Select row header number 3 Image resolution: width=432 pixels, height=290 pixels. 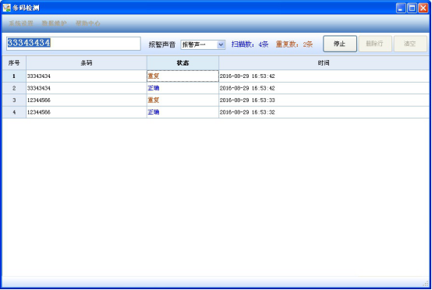tap(14, 101)
